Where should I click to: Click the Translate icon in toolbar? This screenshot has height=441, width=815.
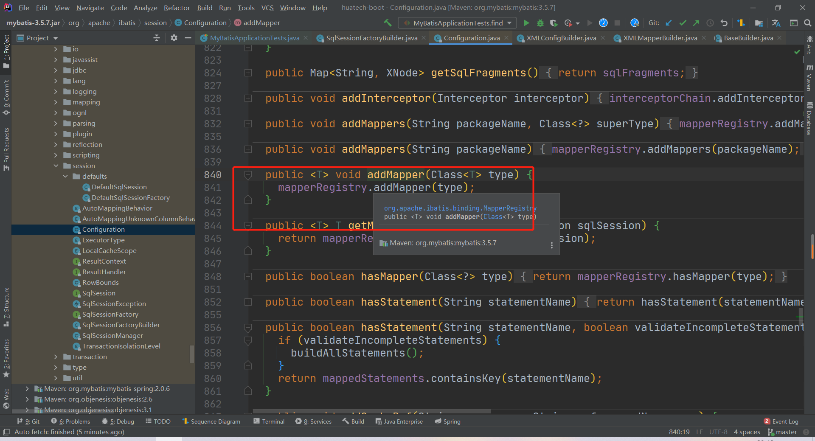[776, 23]
